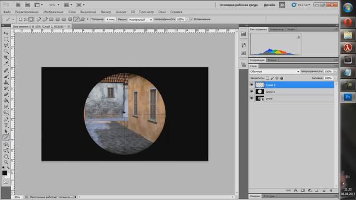Select the Eraser tool

6,94
